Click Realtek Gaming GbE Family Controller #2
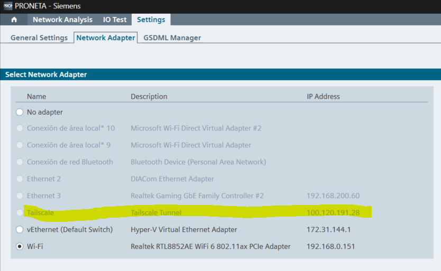 197,195
